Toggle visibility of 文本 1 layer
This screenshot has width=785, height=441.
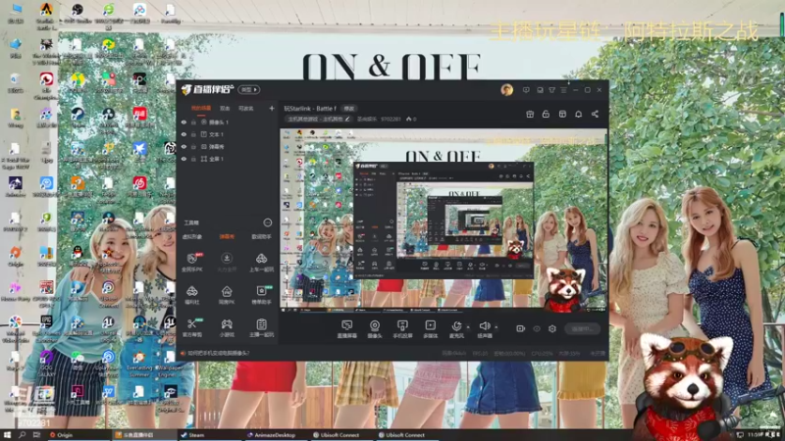tap(183, 134)
